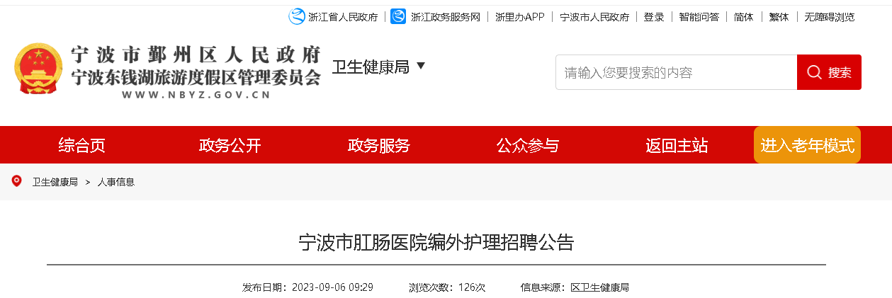Open 浙里办APP link

click(520, 17)
